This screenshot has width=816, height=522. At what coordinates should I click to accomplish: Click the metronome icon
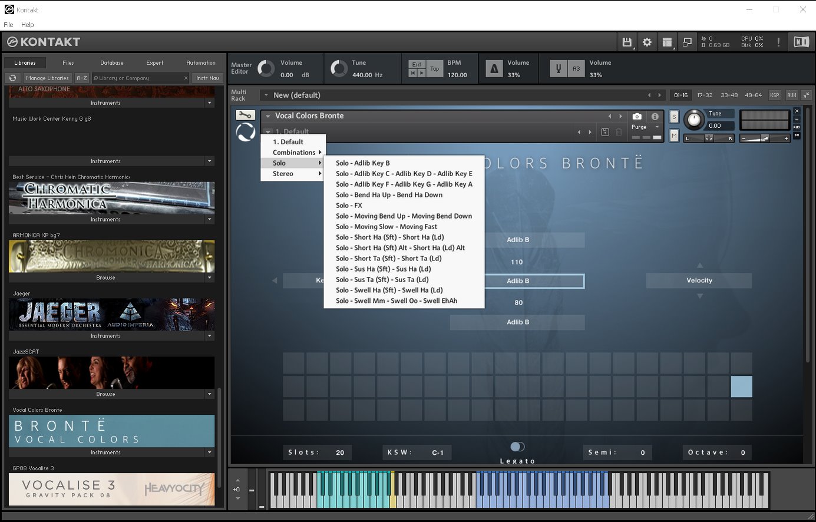[494, 69]
